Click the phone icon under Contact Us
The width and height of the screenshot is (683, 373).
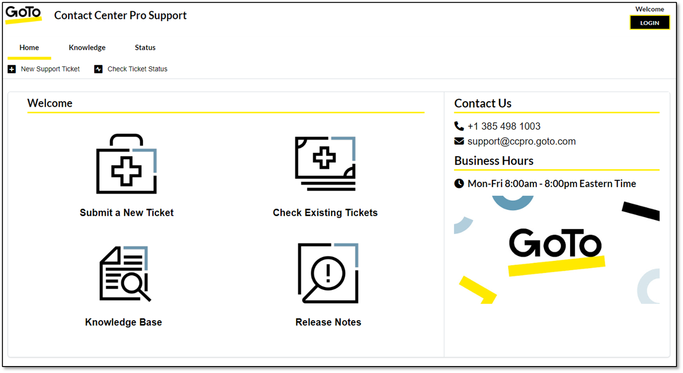coord(459,126)
